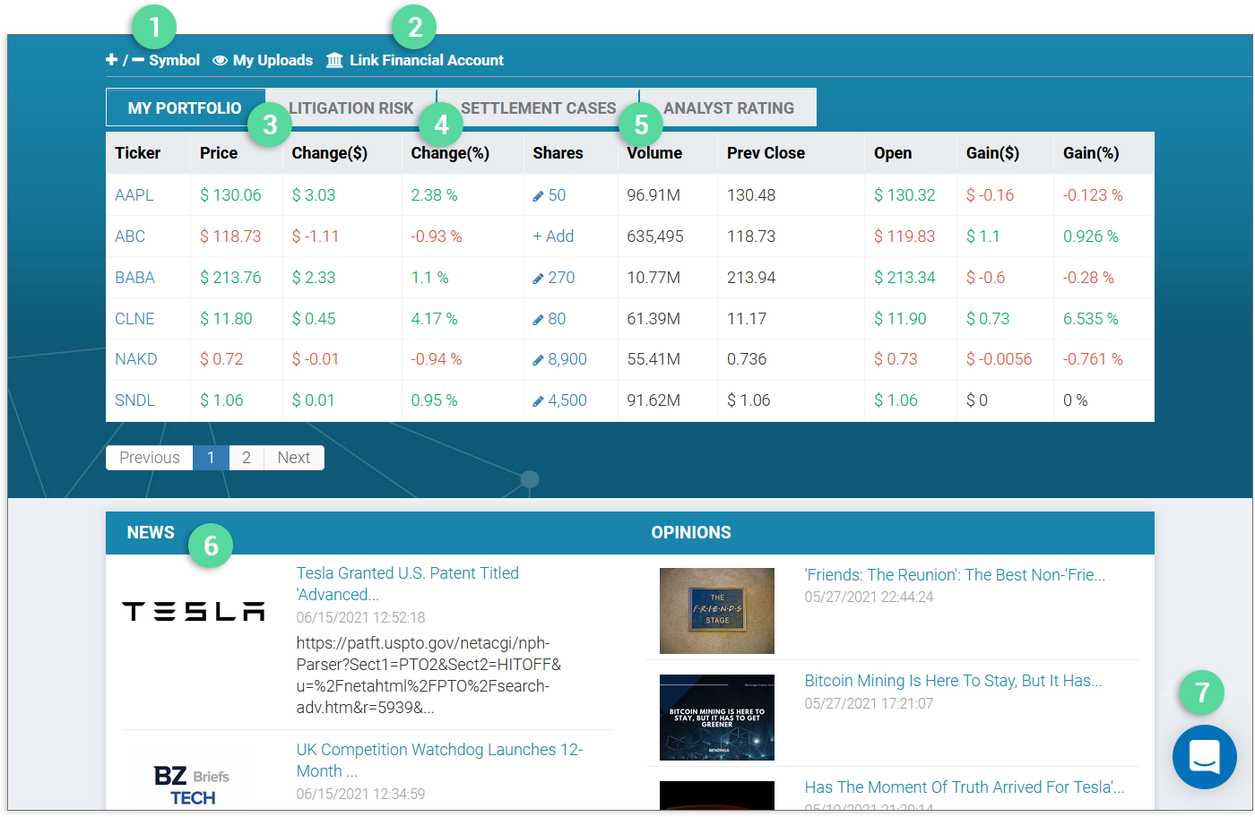Switch to the Litigation Risk tab
Viewport: 1255px width, 817px height.
click(x=351, y=108)
